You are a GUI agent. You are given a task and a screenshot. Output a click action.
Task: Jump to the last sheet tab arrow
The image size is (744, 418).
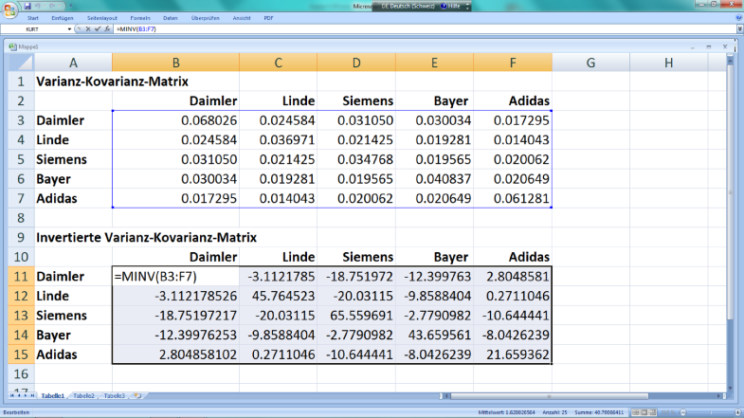point(32,395)
